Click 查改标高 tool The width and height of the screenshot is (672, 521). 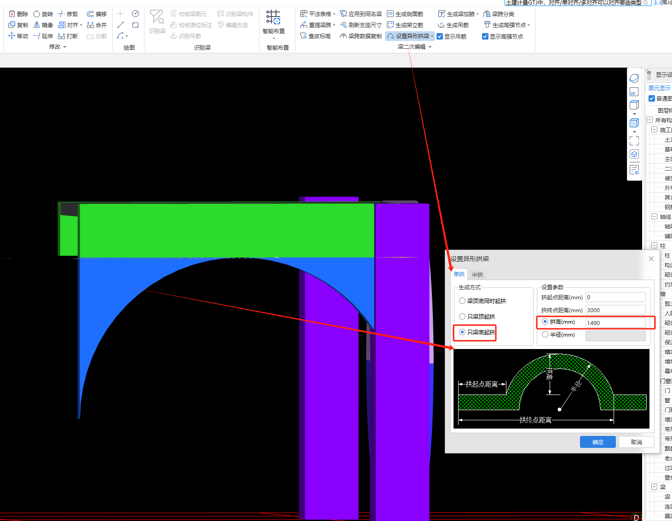(316, 36)
